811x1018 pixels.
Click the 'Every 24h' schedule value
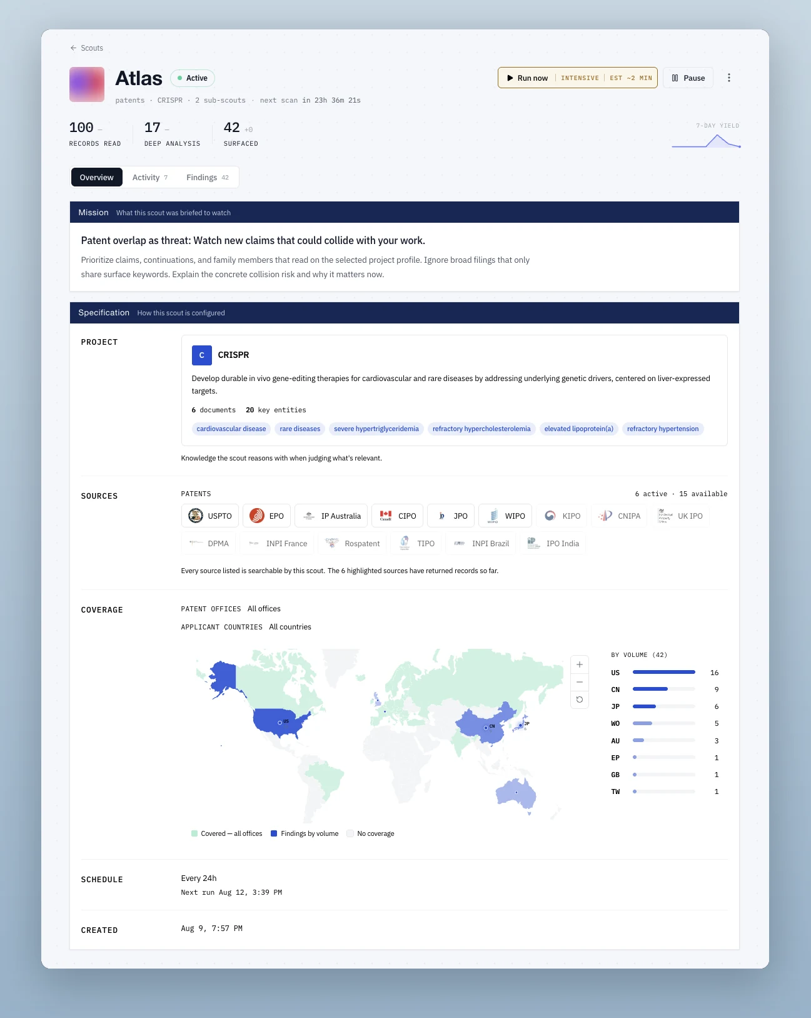[199, 878]
